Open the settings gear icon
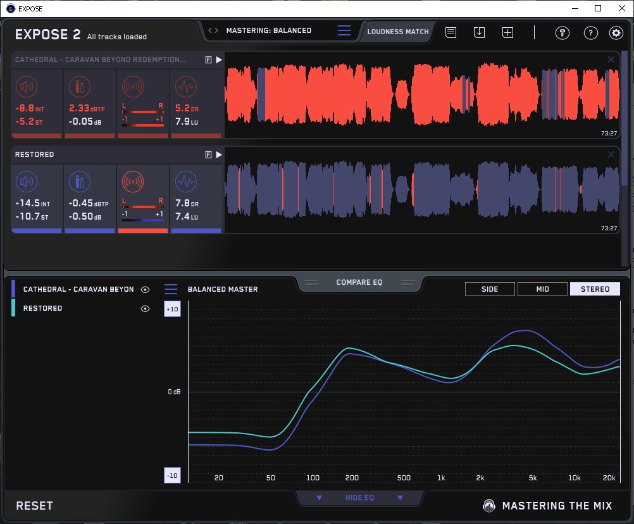634x524 pixels. tap(616, 33)
